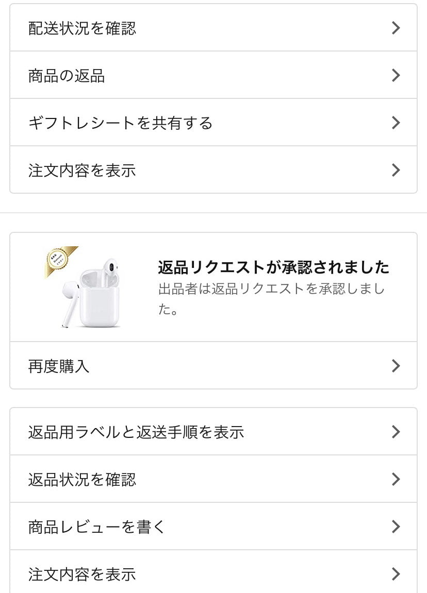Screen dimensions: 427x593
Task: Tap the gold ribbon badge on product image
Action: tap(59, 260)
